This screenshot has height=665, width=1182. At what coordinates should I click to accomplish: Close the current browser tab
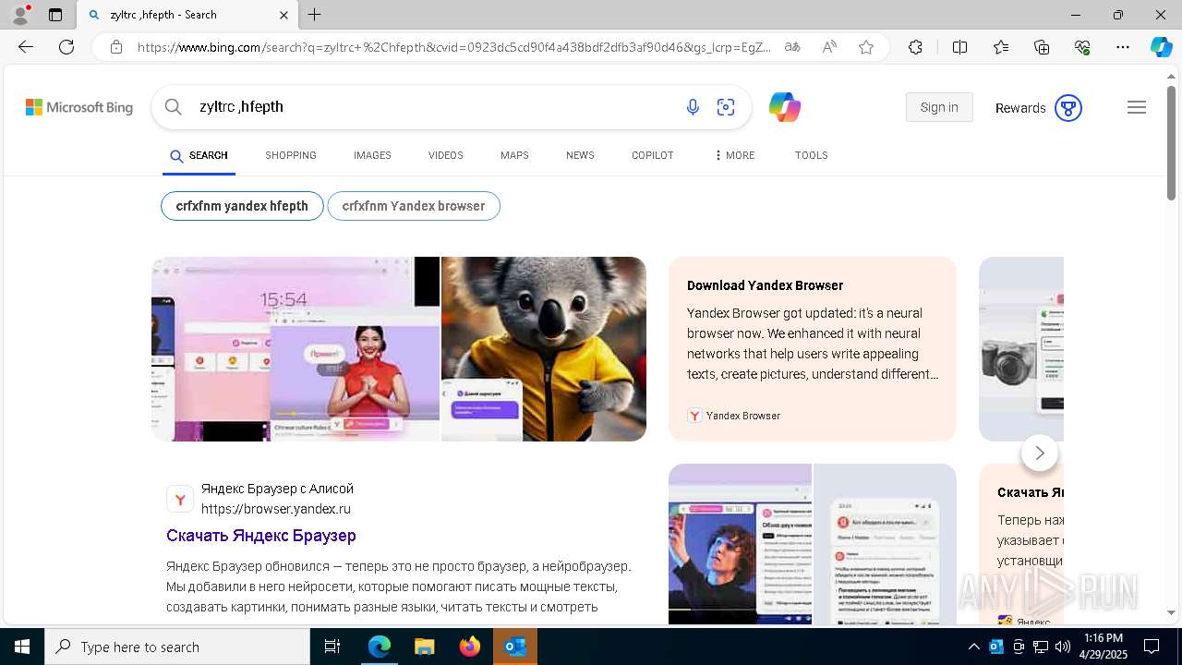coord(284,15)
